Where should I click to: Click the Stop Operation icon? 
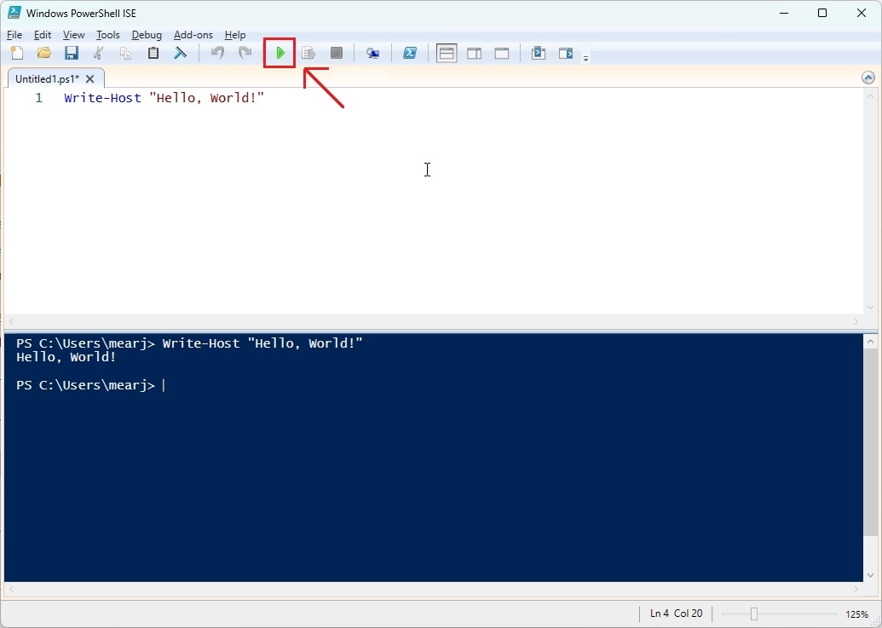[336, 52]
